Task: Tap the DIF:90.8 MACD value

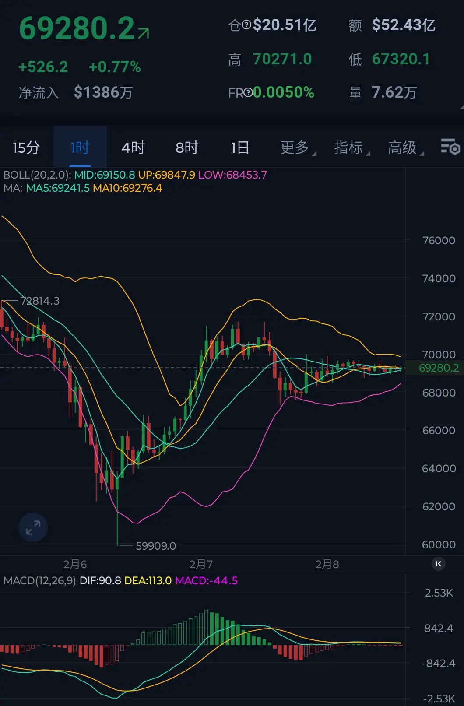Action: 100,581
